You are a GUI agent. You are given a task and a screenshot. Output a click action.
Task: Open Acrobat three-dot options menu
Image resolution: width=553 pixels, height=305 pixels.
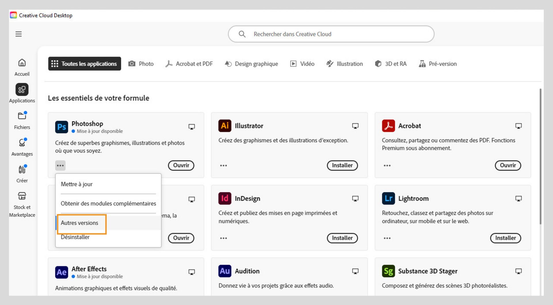click(x=387, y=166)
